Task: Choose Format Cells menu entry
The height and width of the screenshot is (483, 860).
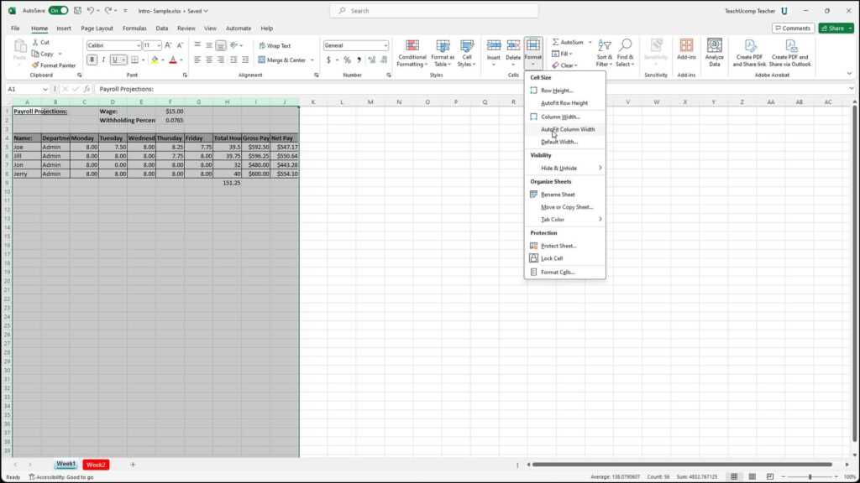Action: pyautogui.click(x=565, y=273)
